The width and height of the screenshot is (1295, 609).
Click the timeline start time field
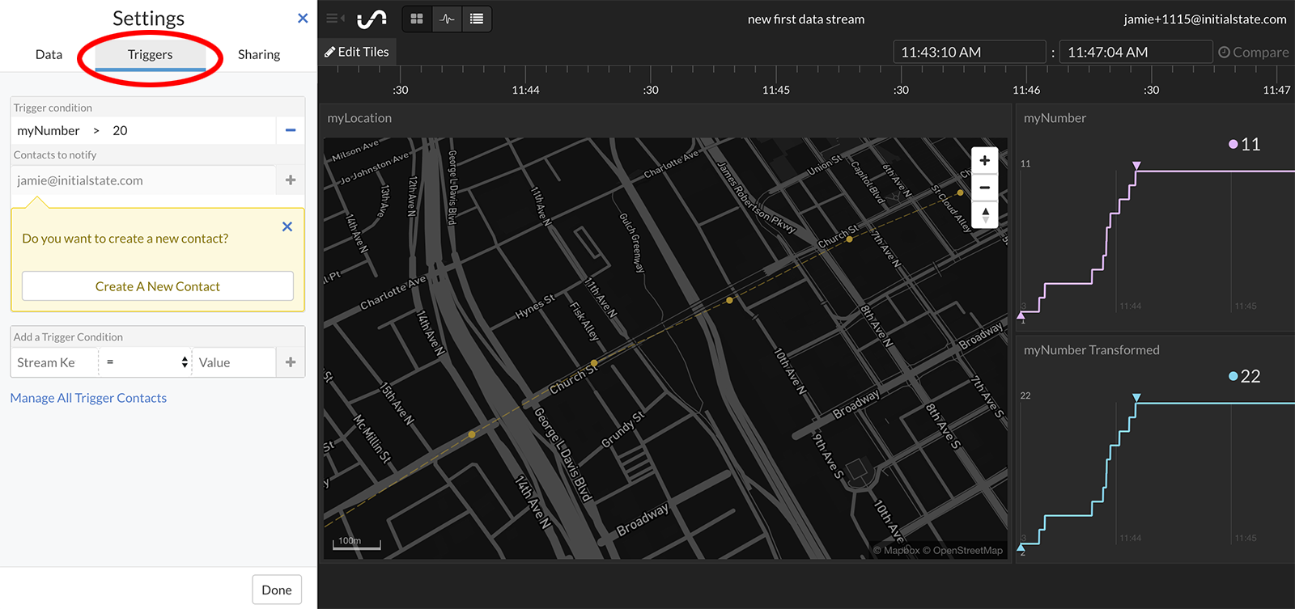pos(969,53)
